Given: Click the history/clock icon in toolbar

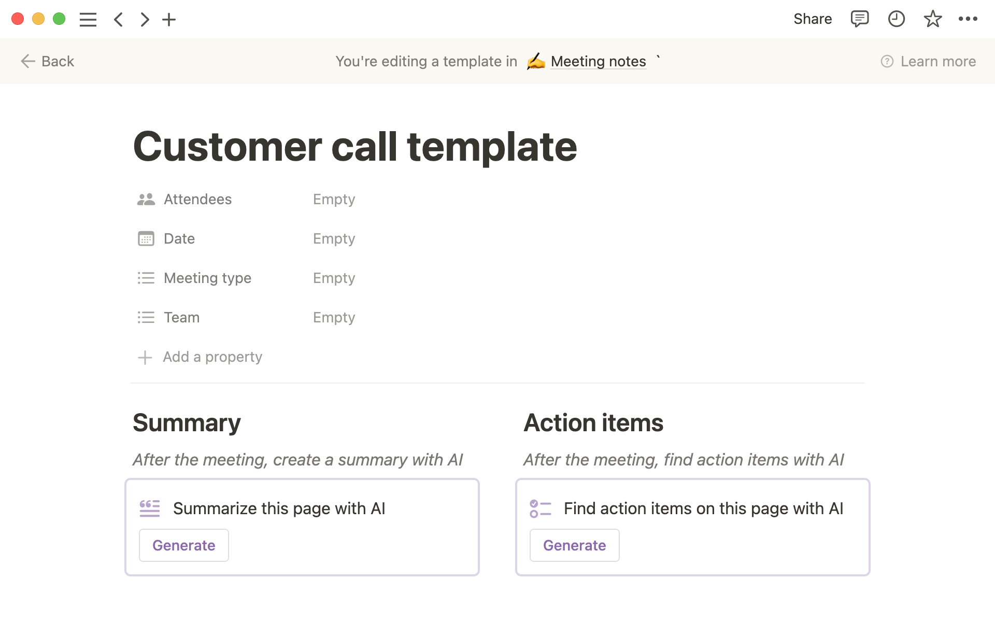Looking at the screenshot, I should click(896, 19).
